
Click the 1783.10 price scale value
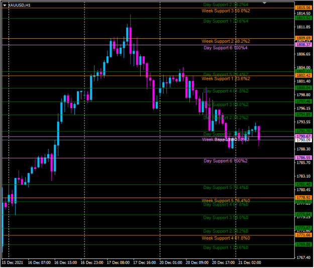[303, 176]
